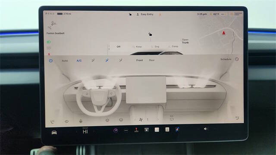Viewport: 276px width, 155px height.
Task: Turn off climate with the power icon
Action: tap(51, 61)
